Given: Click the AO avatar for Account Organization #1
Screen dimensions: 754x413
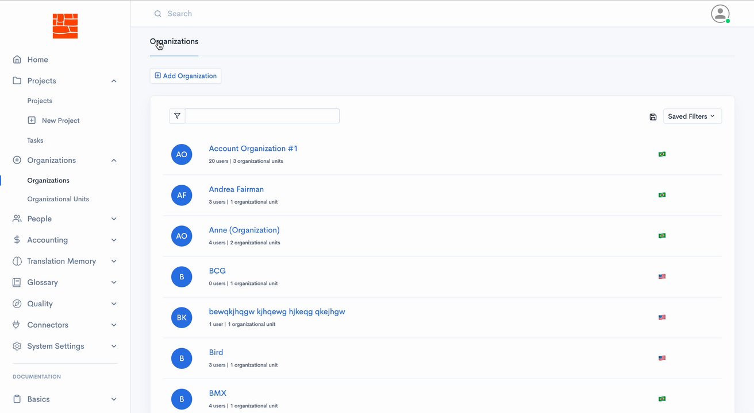Looking at the screenshot, I should [x=182, y=154].
